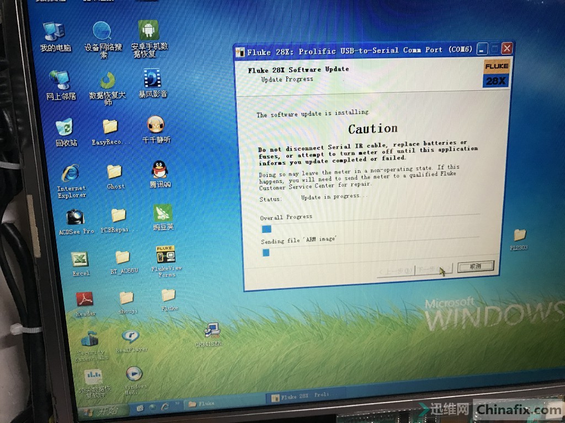Launch Internet Explorer from quick launch
This screenshot has height=423, width=565.
165,406
